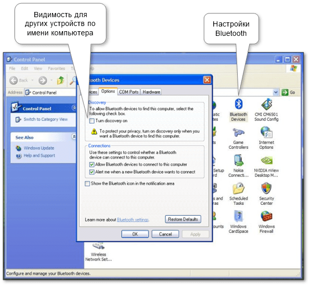Image resolution: width=310 pixels, height=286 pixels.
Task: Open the Game Controllers icon
Action: [x=238, y=132]
